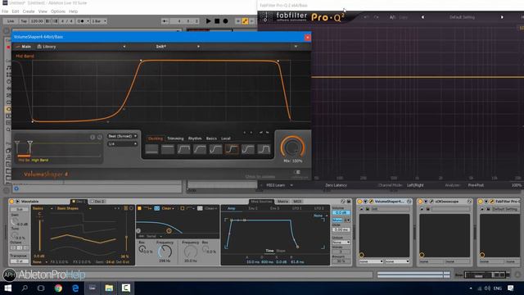524x295 pixels.
Task: Click the High Band label on crossover
Action: click(40, 161)
